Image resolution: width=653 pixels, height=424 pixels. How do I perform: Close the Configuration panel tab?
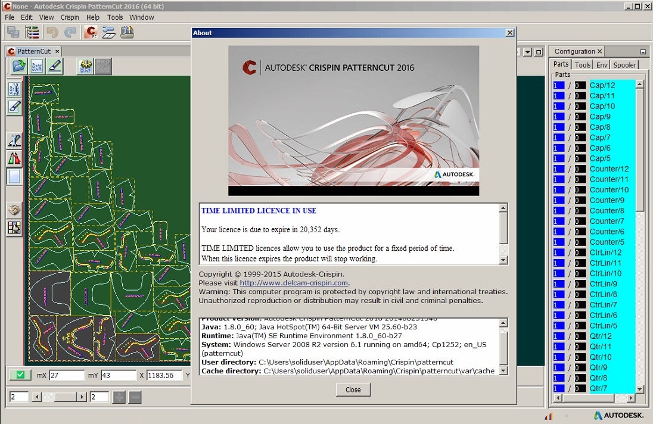[600, 51]
